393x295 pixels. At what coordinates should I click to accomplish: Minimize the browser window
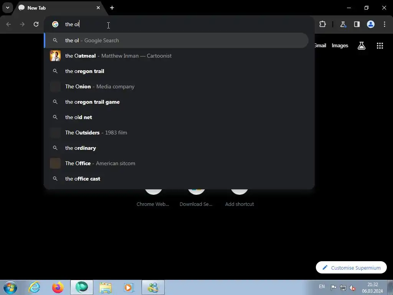pos(348,8)
